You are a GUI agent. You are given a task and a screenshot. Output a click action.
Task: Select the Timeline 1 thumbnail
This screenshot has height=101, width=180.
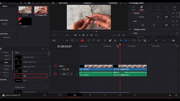click(x=25, y=21)
